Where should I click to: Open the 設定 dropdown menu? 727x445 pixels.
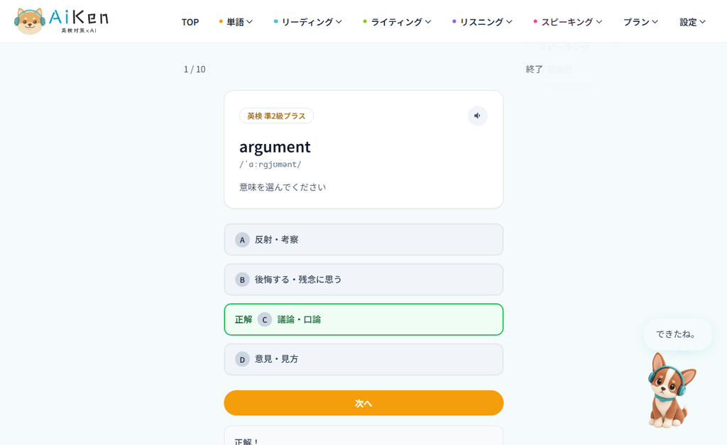pyautogui.click(x=693, y=22)
